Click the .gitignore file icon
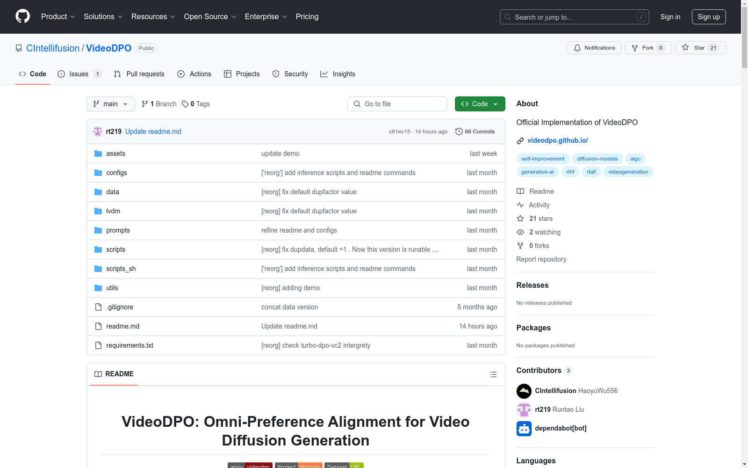Viewport: 748px width, 468px height. click(98, 307)
